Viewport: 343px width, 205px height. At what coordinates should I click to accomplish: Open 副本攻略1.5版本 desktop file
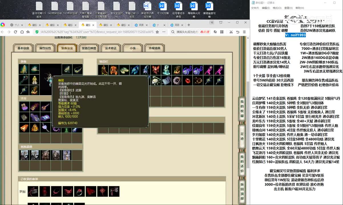click(39, 10)
